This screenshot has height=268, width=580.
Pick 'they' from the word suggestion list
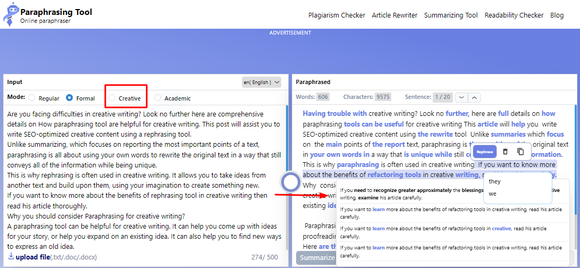coord(495,181)
